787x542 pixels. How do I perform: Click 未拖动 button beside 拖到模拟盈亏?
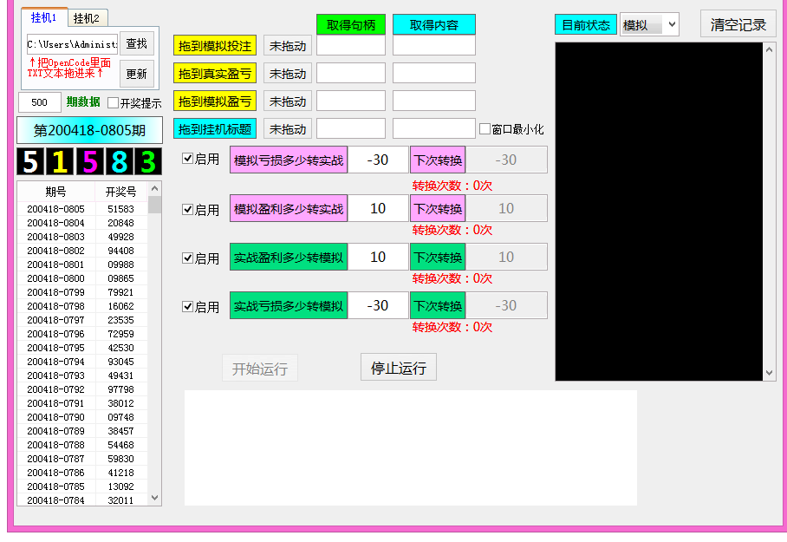coord(288,101)
